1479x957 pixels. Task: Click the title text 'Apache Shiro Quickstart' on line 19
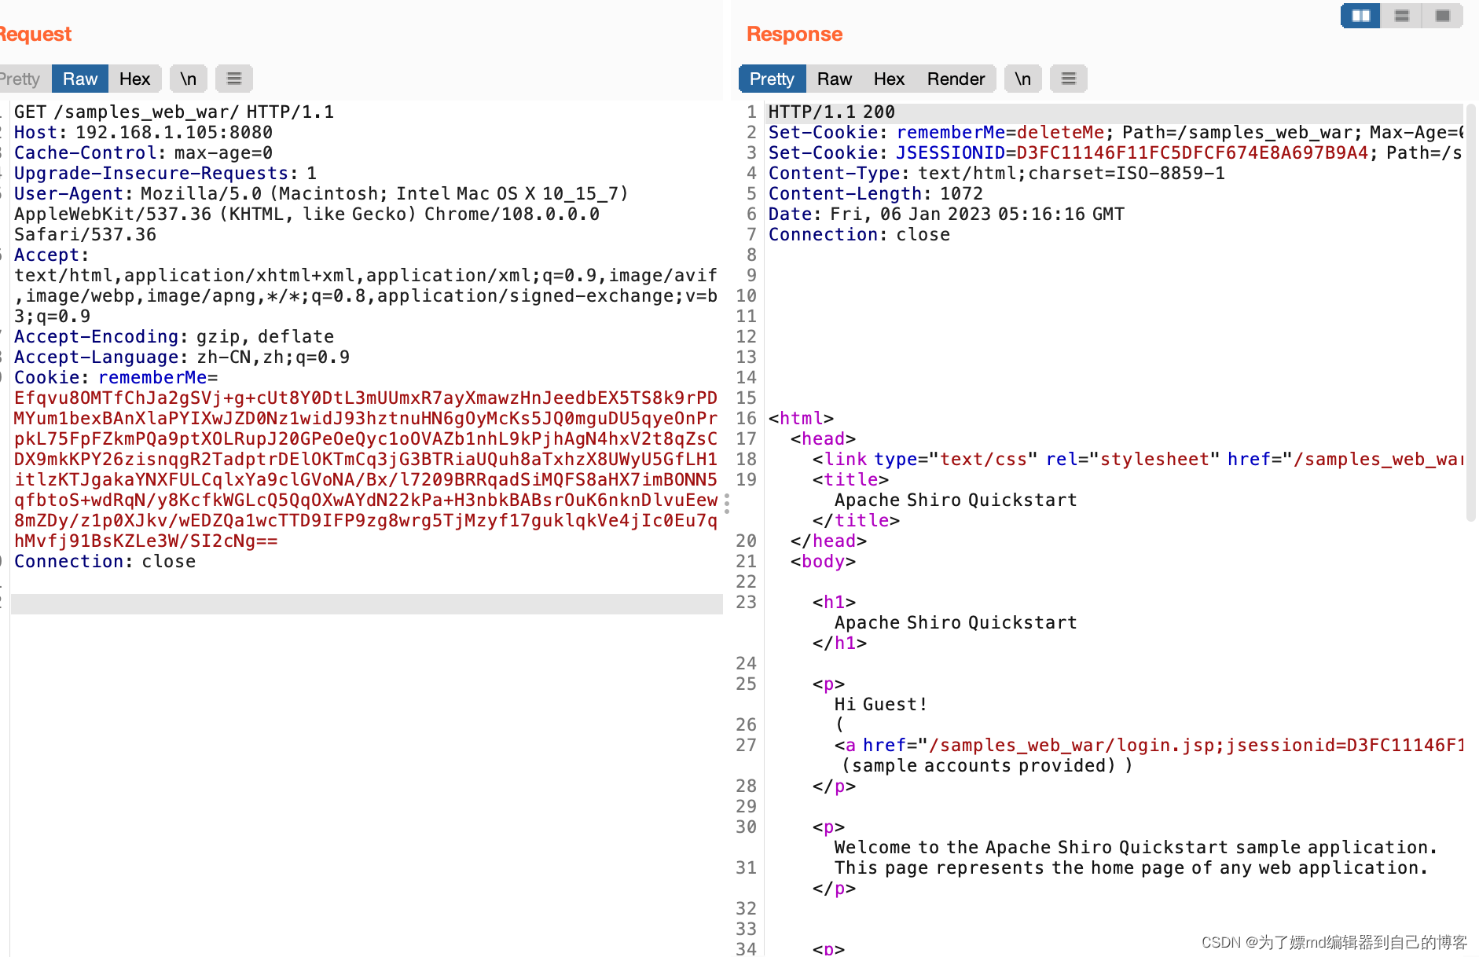click(x=956, y=500)
